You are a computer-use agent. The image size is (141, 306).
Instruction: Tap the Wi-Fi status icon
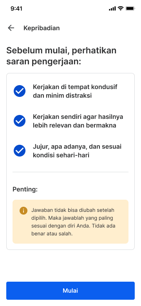(x=121, y=8)
